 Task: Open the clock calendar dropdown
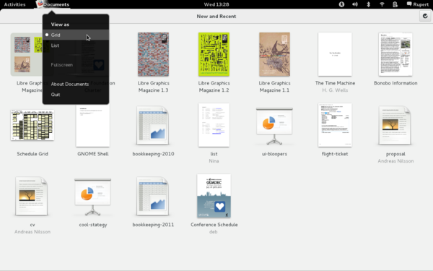[x=216, y=4]
